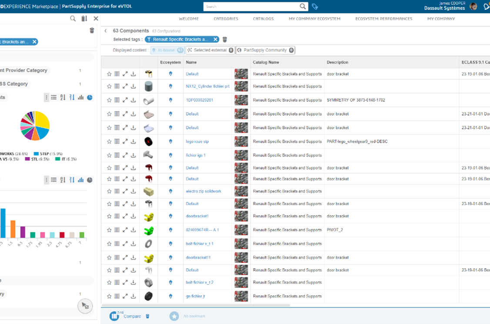Open the electro zip solidwork component link

click(203, 191)
